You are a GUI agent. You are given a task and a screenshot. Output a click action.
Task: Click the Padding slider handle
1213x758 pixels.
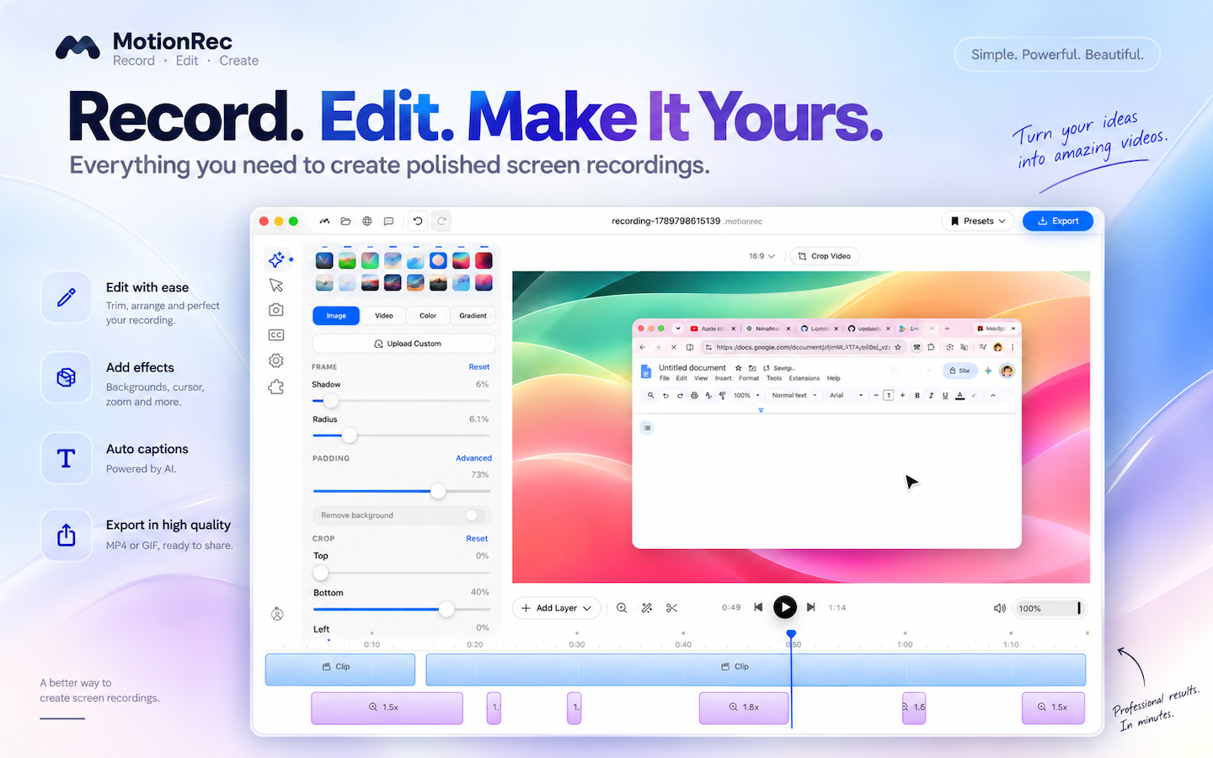(438, 491)
